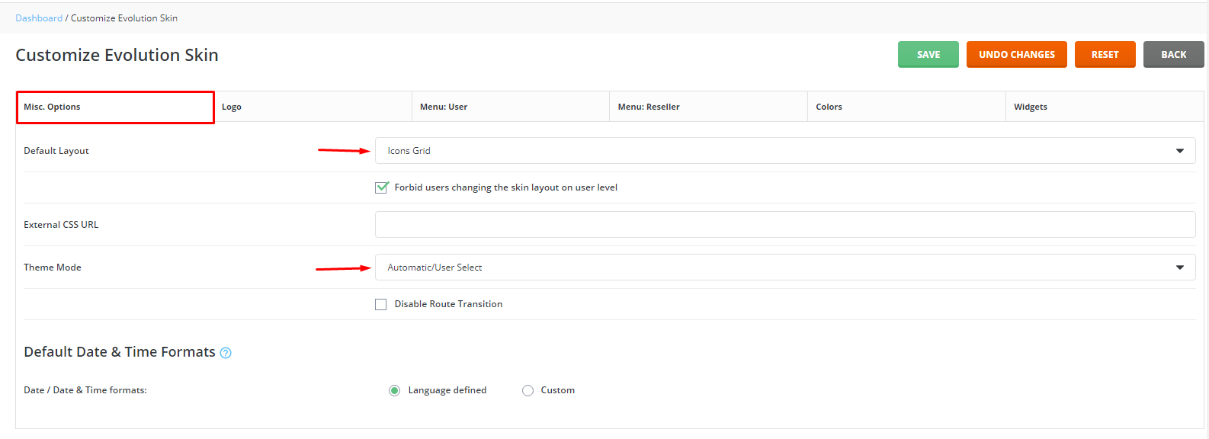Viewport: 1209px width, 439px height.
Task: Choose the Custom date format radio
Action: (x=528, y=390)
